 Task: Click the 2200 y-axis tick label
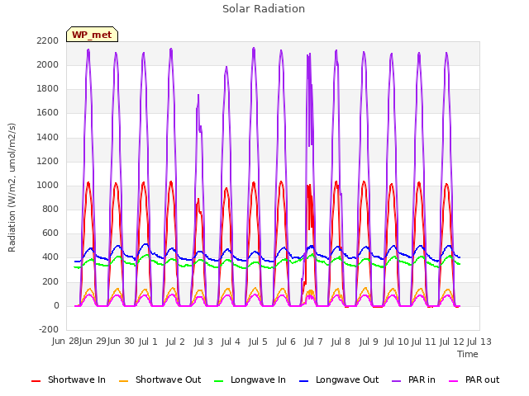point(48,40)
